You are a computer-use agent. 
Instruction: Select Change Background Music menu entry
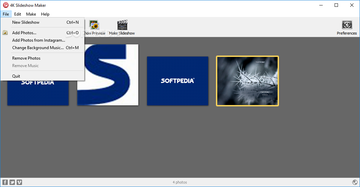pos(43,48)
